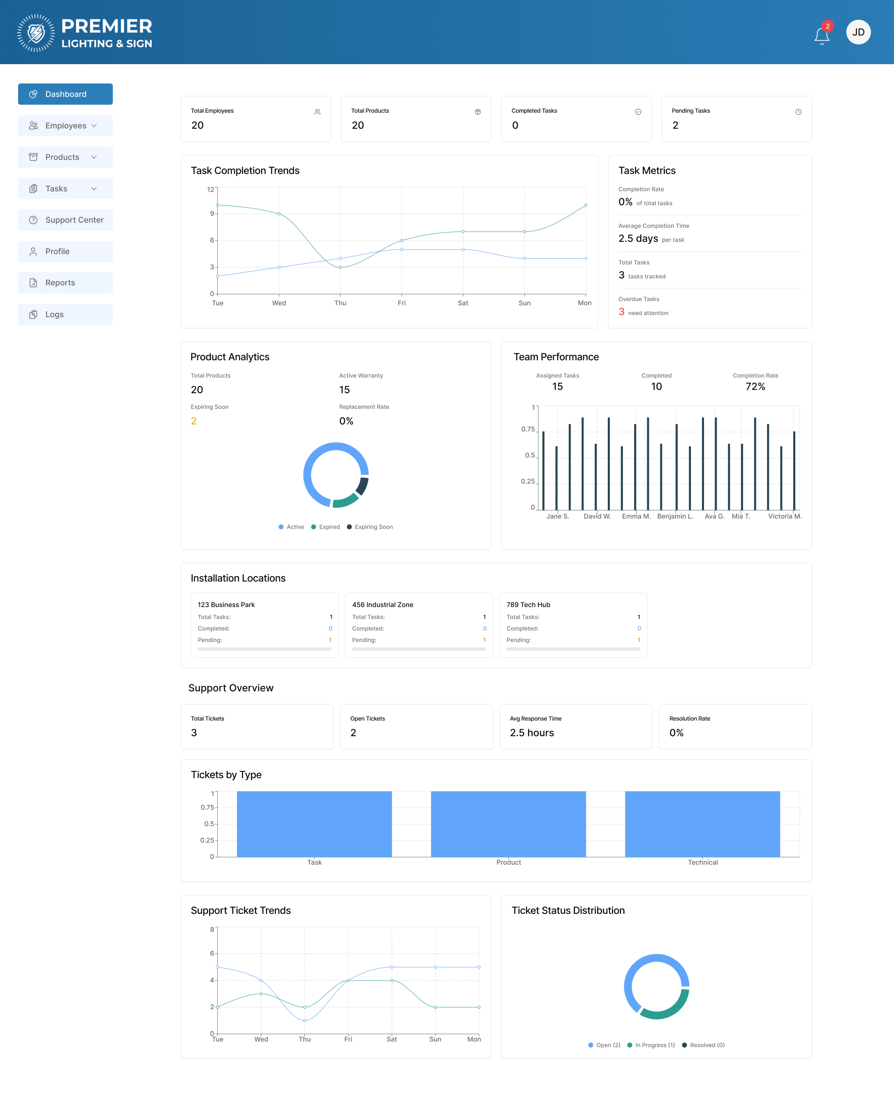Open the Profile page link
Image resolution: width=894 pixels, height=1101 pixels.
point(65,251)
